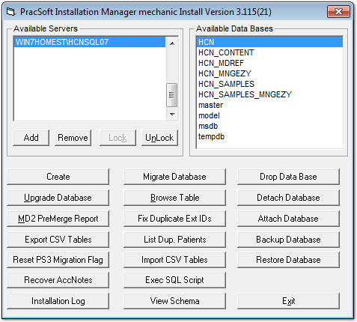Open MD2 PreMerge Report

click(58, 219)
